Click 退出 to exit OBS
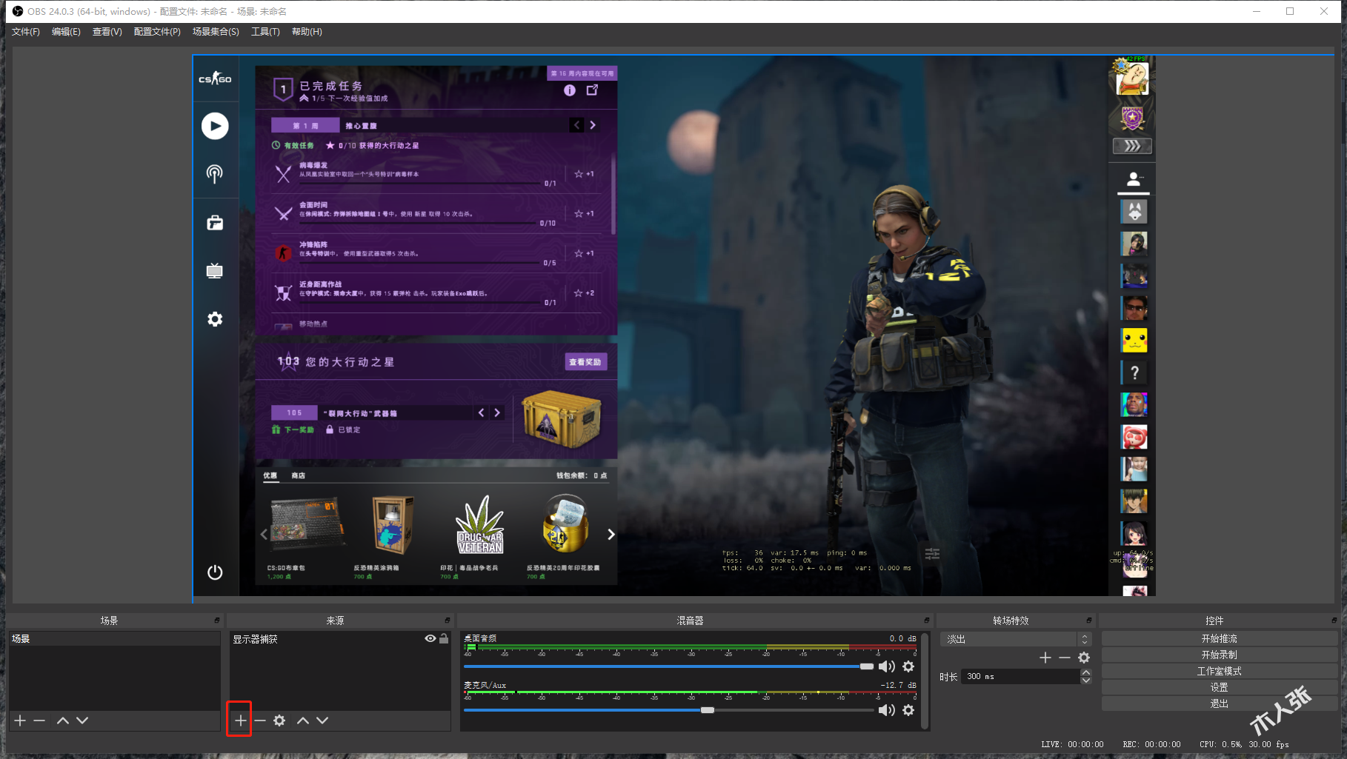1347x759 pixels. (1219, 703)
